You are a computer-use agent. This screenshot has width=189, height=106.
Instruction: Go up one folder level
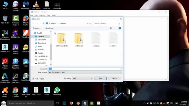click(x=43, y=24)
